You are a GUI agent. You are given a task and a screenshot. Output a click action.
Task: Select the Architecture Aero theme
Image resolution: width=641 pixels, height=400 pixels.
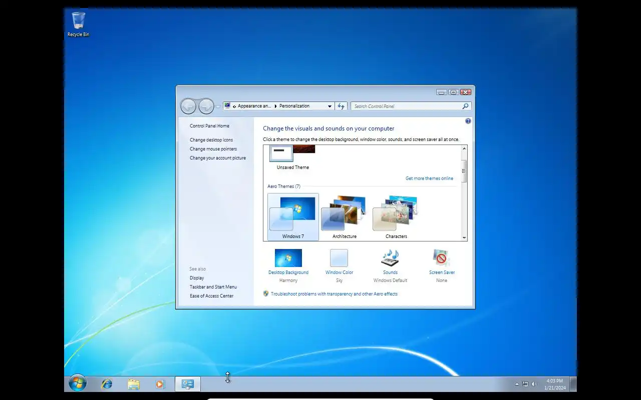click(345, 217)
